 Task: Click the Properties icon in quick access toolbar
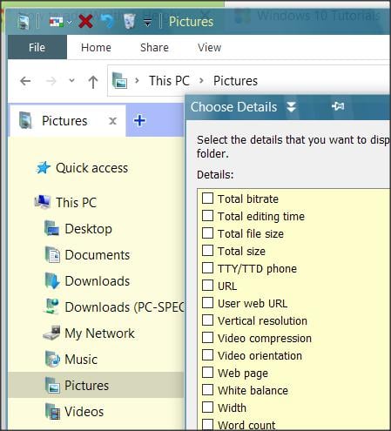click(57, 22)
